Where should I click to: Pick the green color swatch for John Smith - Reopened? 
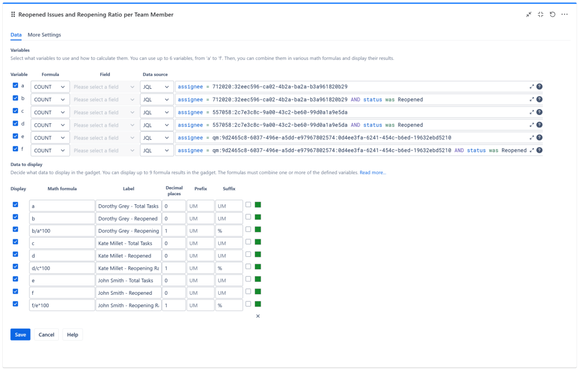coord(258,292)
